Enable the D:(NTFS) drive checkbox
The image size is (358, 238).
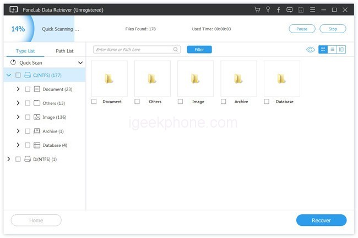[18, 159]
